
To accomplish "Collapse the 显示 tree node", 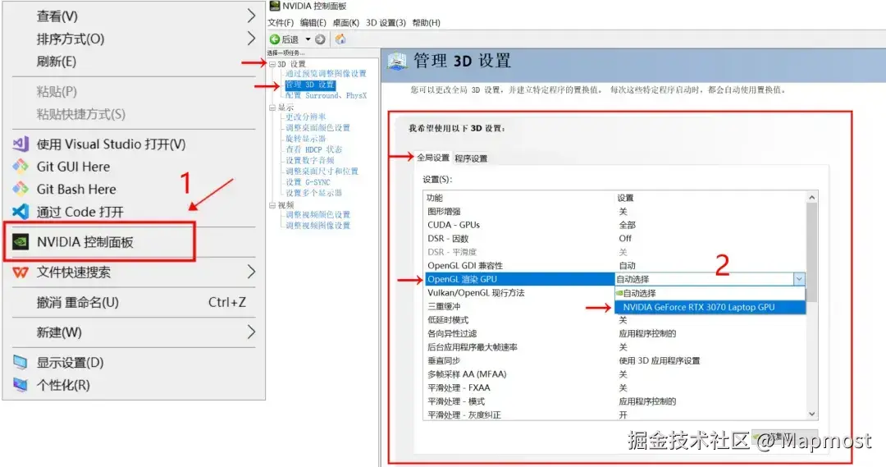I will [272, 107].
